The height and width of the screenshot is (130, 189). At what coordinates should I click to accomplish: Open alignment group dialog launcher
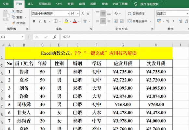pos(152,29)
